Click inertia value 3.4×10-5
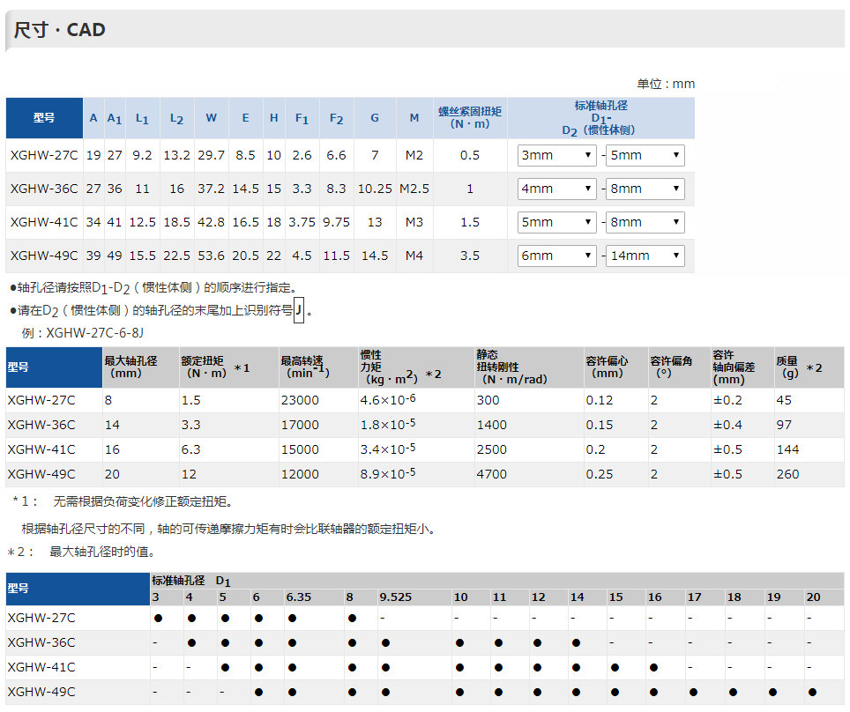The image size is (850, 712). click(x=388, y=449)
